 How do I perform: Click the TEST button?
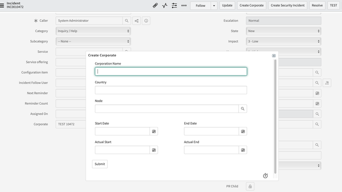tap(333, 6)
